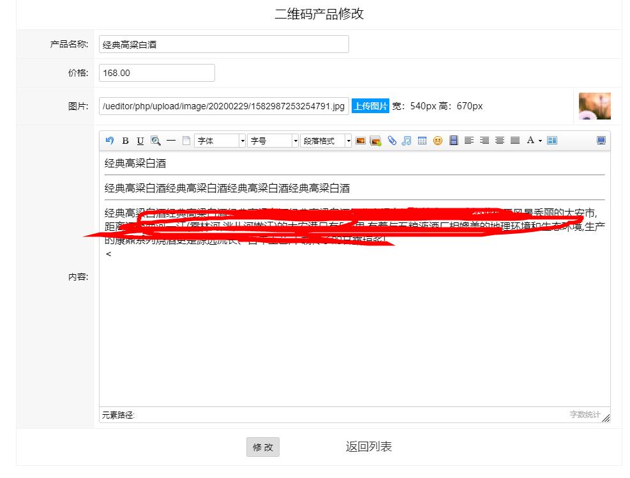Click the 上传图片 upload button
This screenshot has width=630, height=478.
[x=370, y=106]
